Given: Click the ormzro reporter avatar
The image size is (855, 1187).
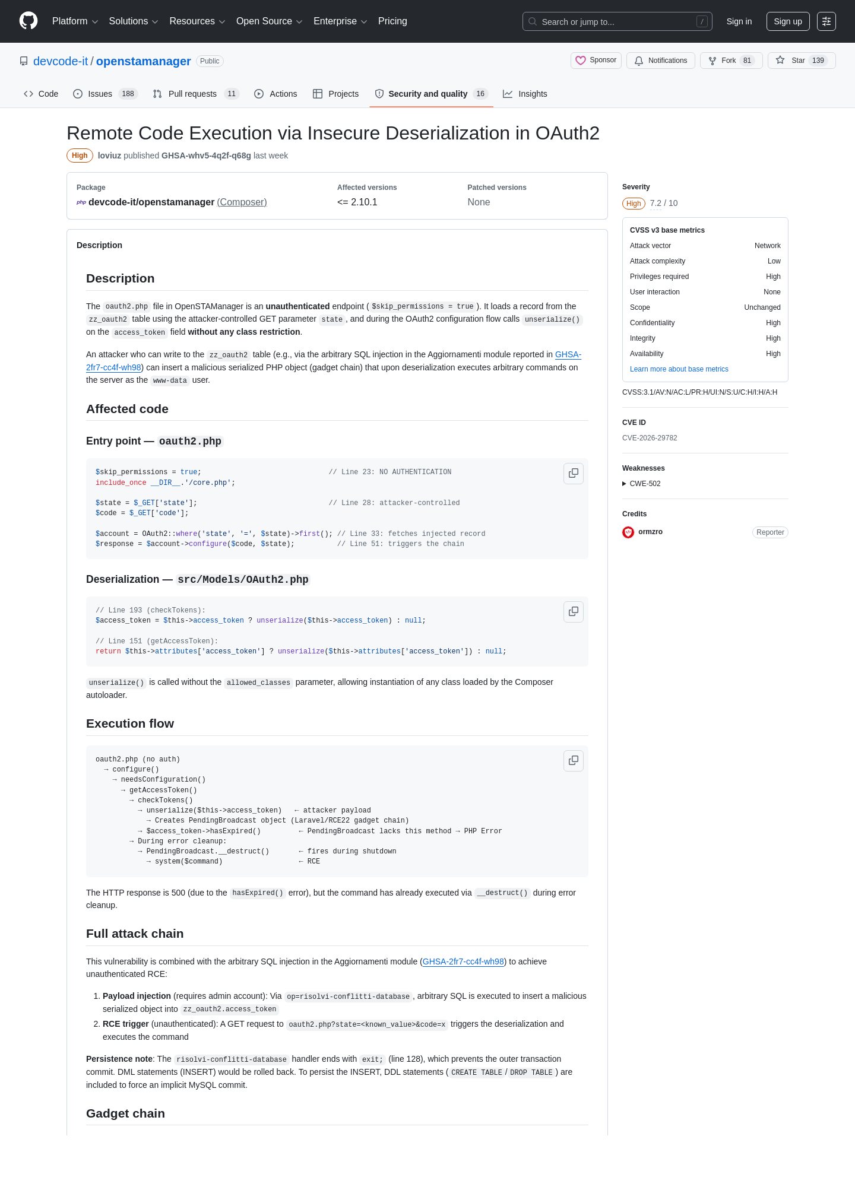Looking at the screenshot, I should coord(628,532).
